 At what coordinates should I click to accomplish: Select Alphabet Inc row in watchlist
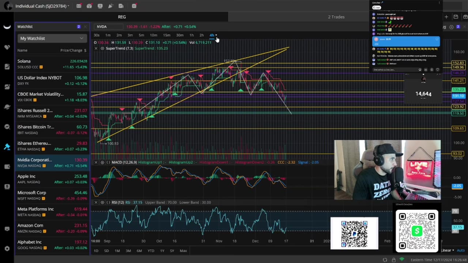point(52,245)
